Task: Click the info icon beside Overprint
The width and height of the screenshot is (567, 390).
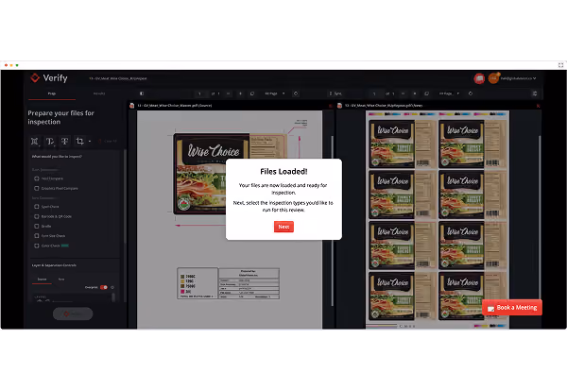Action: coord(112,287)
